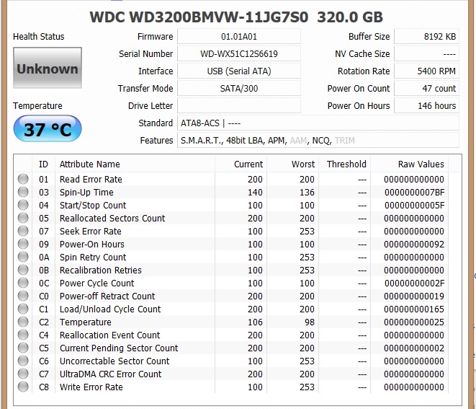Click the Attribute Name column header
The height and width of the screenshot is (409, 476).
(135, 164)
